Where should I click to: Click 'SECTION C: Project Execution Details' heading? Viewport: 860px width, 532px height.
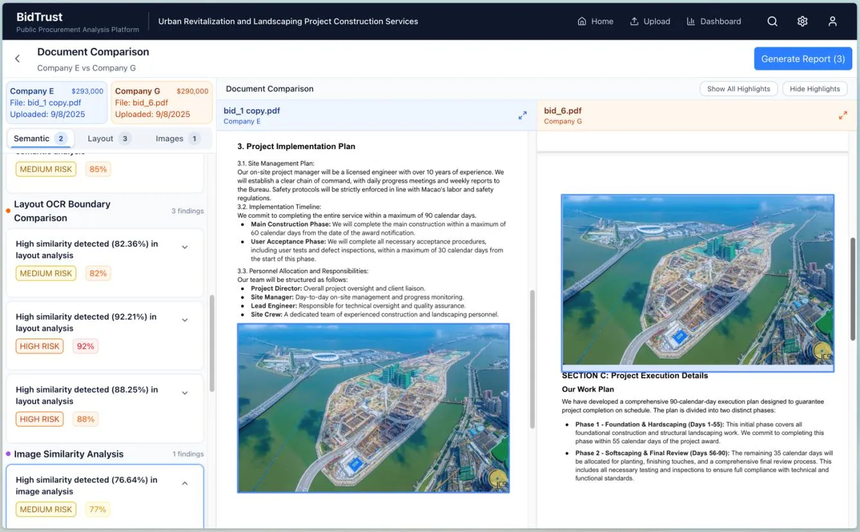click(x=635, y=375)
